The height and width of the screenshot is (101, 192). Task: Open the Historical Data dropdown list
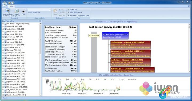[x=50, y=10]
